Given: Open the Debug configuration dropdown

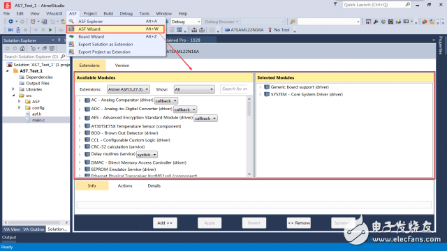Looking at the screenshot, I should 186,22.
